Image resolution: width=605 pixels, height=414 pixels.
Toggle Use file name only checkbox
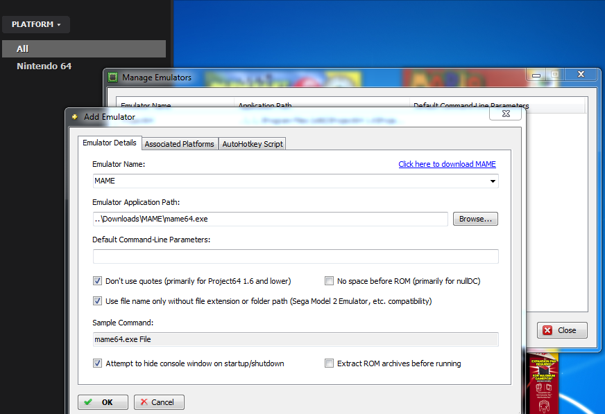point(97,300)
